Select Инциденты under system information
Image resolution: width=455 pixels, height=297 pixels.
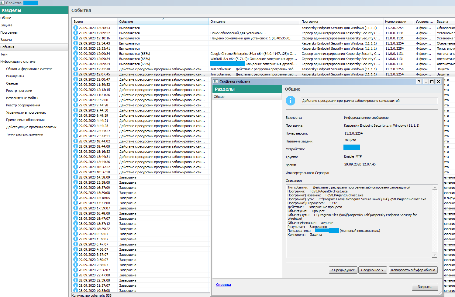[x=15, y=76]
